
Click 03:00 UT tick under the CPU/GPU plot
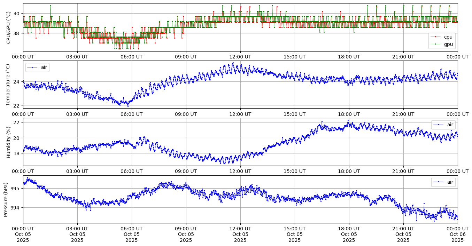(x=77, y=57)
